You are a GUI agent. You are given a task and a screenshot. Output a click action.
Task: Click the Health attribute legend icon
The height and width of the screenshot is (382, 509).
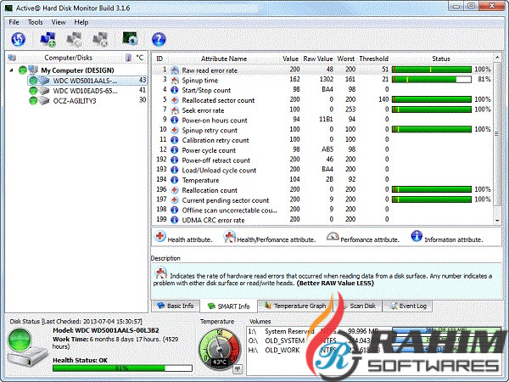coord(160,236)
